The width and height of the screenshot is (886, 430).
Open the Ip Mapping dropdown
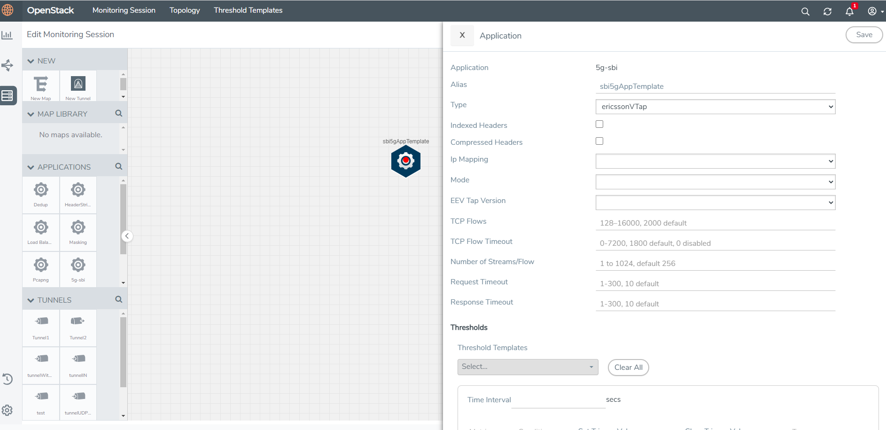pos(715,161)
